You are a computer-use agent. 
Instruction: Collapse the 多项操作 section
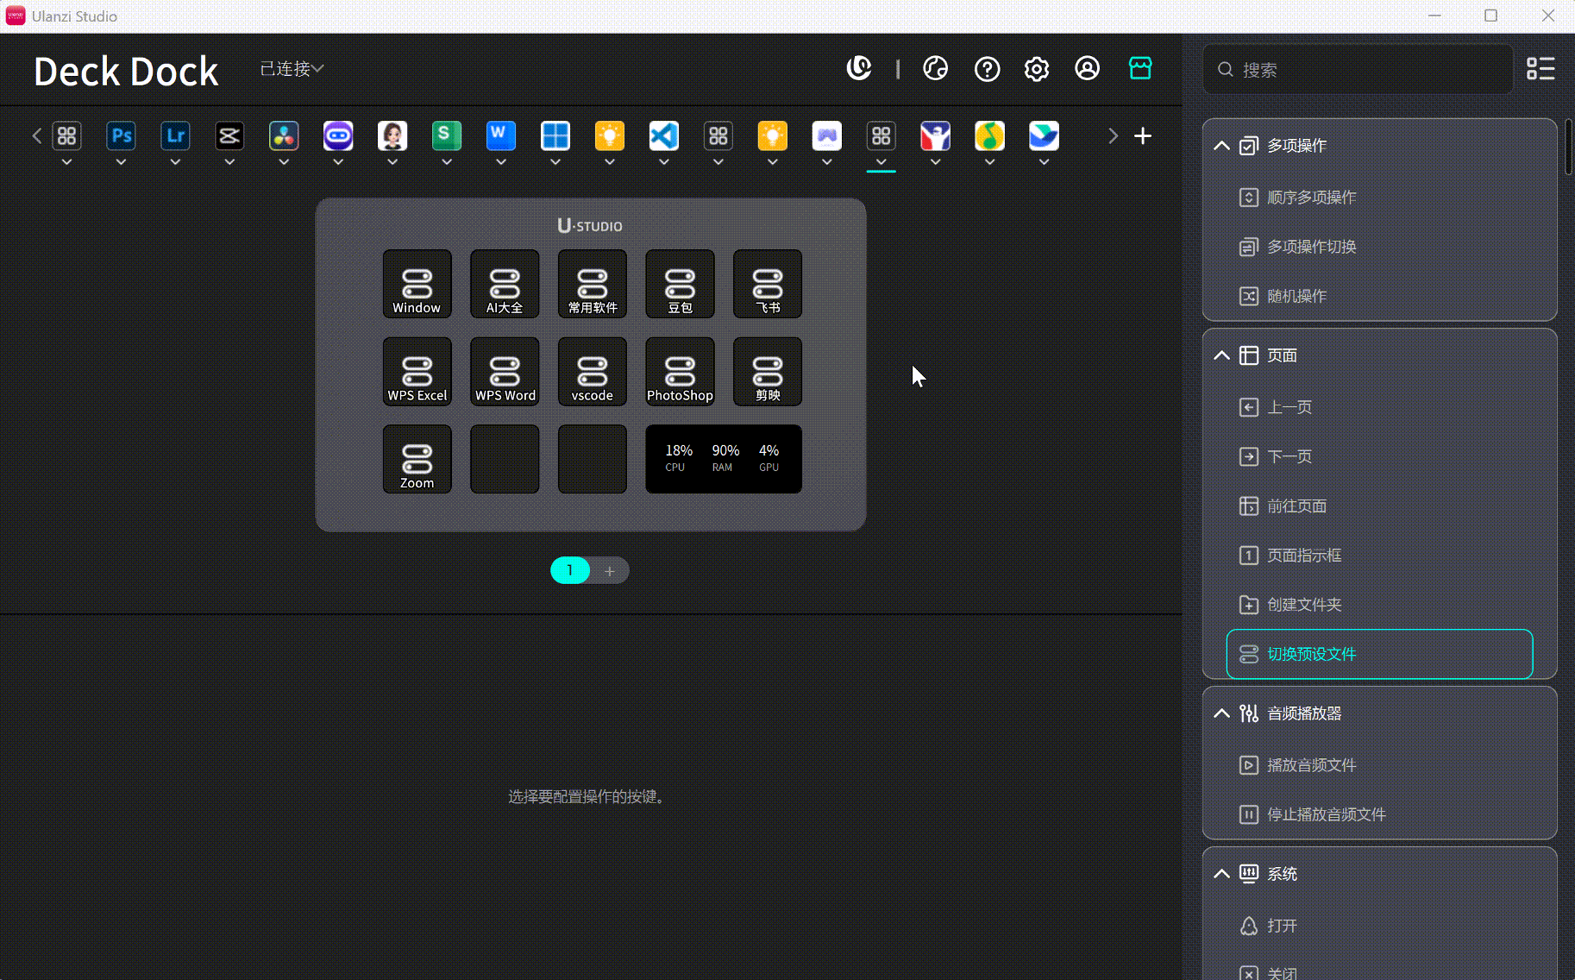tap(1221, 146)
